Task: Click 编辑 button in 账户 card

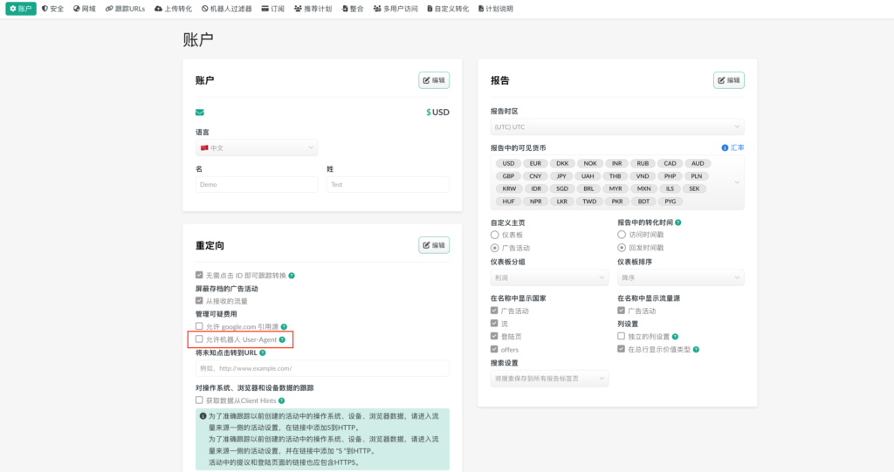Action: pyautogui.click(x=434, y=80)
